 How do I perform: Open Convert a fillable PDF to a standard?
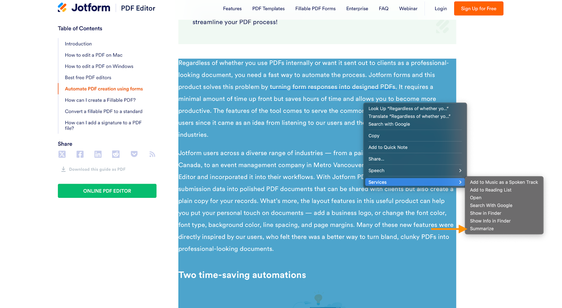(x=104, y=111)
